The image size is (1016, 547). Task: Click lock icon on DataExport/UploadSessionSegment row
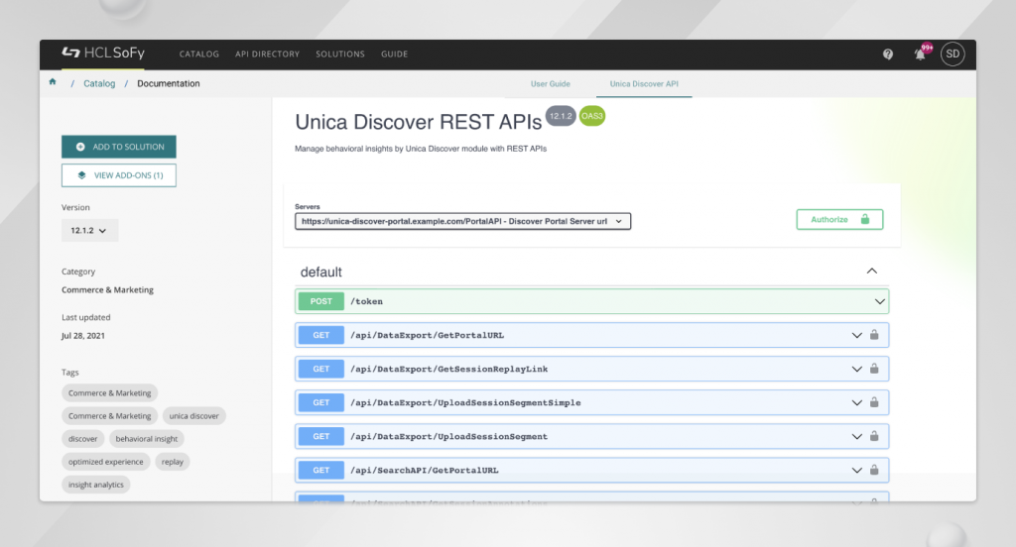[874, 436]
